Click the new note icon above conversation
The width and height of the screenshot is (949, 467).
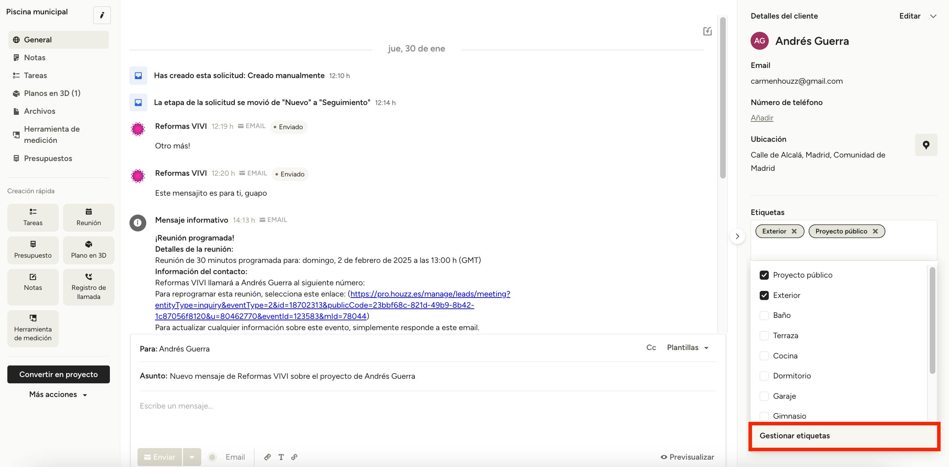coord(707,31)
